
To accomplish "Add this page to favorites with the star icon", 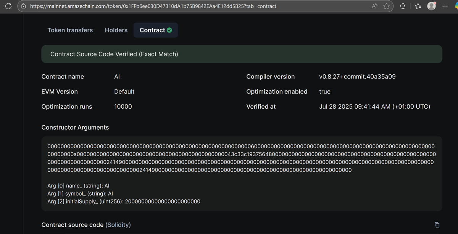I will coord(387,6).
